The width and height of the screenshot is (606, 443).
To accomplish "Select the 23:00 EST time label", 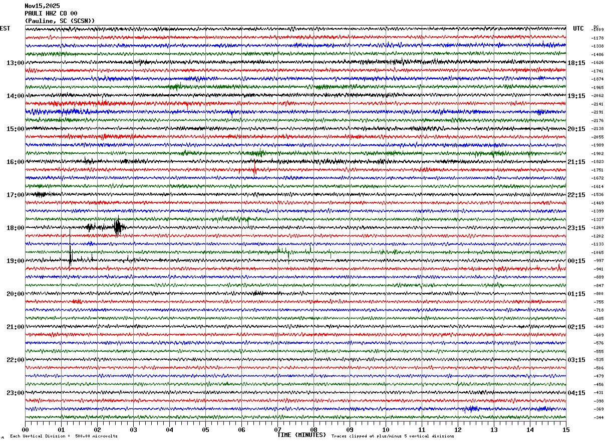I will pos(16,392).
